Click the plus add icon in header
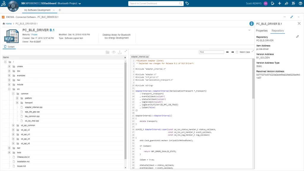Viewport: 304px width, 171px height. (279, 4)
